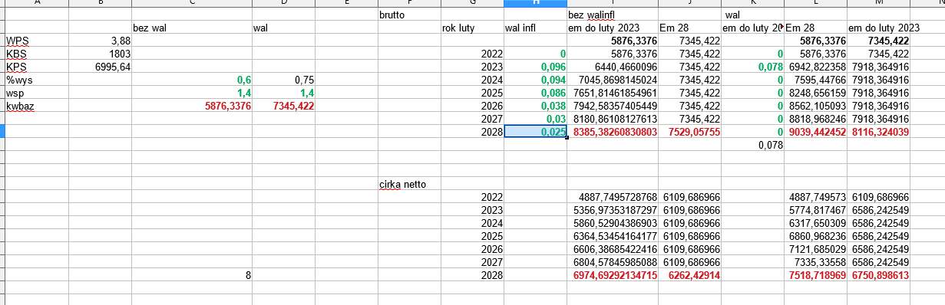Viewport: 945px width, 305px height.
Task: Select the WPS label cell
Action: 37,41
